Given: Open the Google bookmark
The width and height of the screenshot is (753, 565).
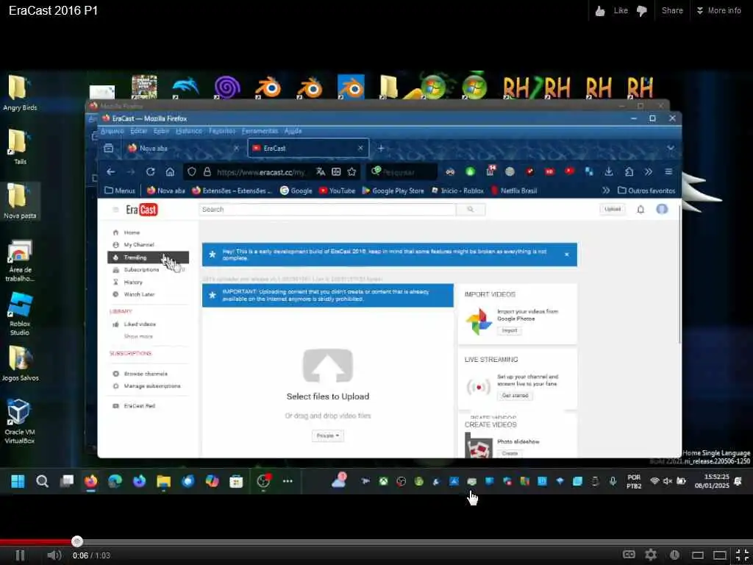Looking at the screenshot, I should point(296,191).
